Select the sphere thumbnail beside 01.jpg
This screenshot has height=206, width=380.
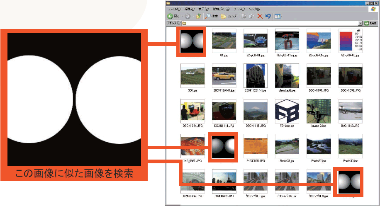[192, 41]
